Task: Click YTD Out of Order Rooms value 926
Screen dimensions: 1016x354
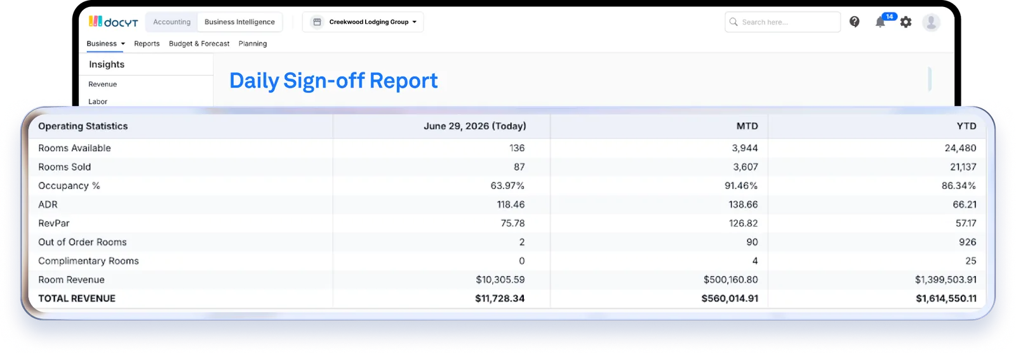Action: [x=968, y=242]
